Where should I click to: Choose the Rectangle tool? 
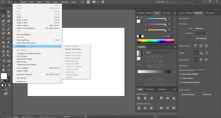click(3, 29)
